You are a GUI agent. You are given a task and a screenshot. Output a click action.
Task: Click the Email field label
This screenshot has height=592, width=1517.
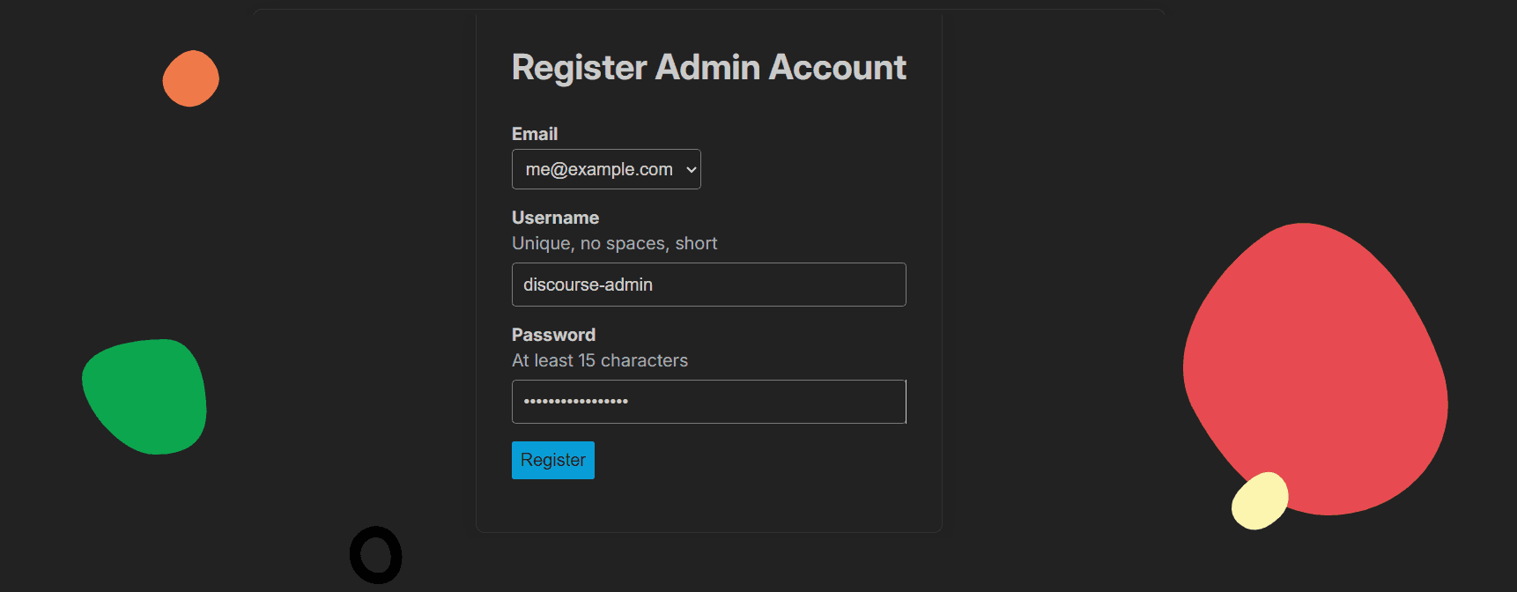(x=535, y=134)
